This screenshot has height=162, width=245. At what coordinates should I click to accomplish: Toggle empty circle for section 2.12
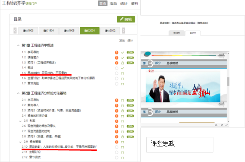click(x=116, y=158)
